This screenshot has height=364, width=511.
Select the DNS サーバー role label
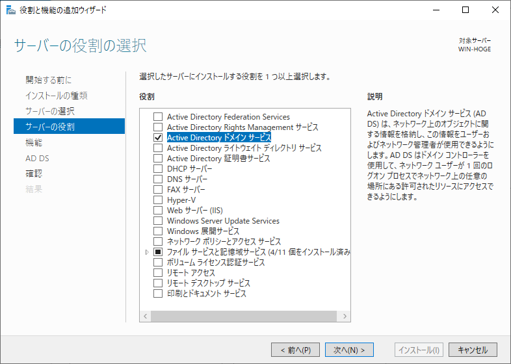(187, 179)
